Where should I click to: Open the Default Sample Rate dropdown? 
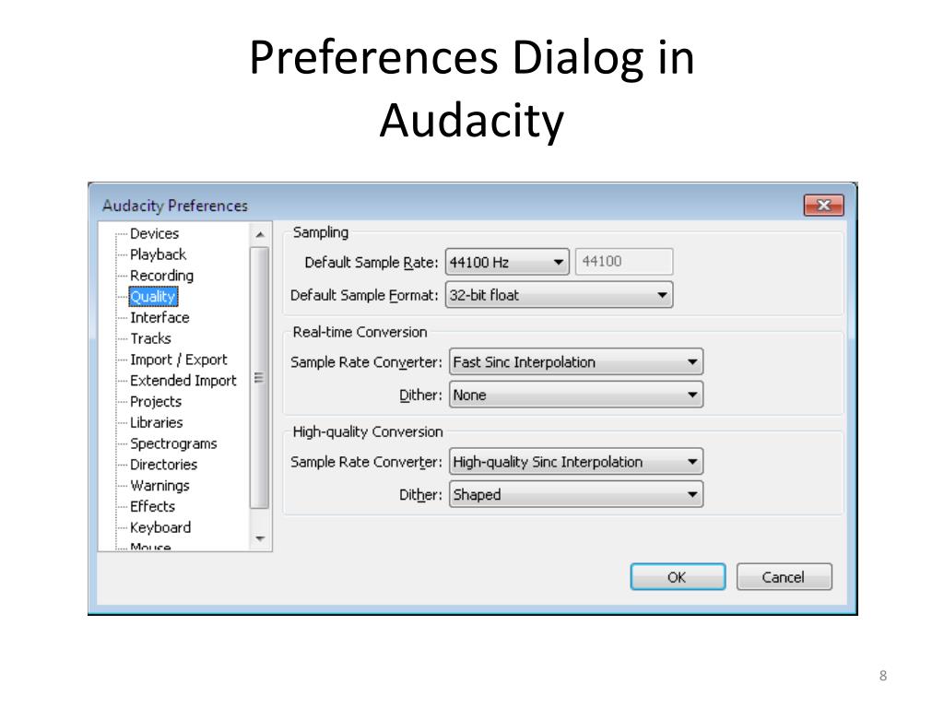tap(507, 262)
